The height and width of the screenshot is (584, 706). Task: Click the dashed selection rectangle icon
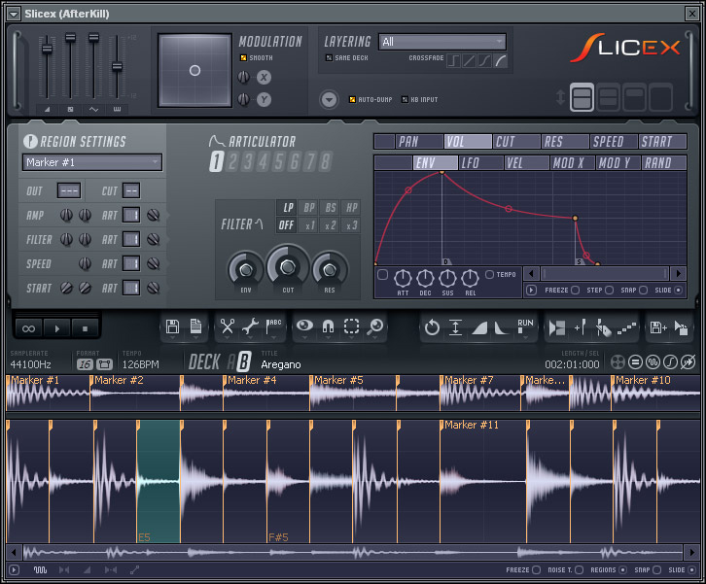[x=352, y=326]
